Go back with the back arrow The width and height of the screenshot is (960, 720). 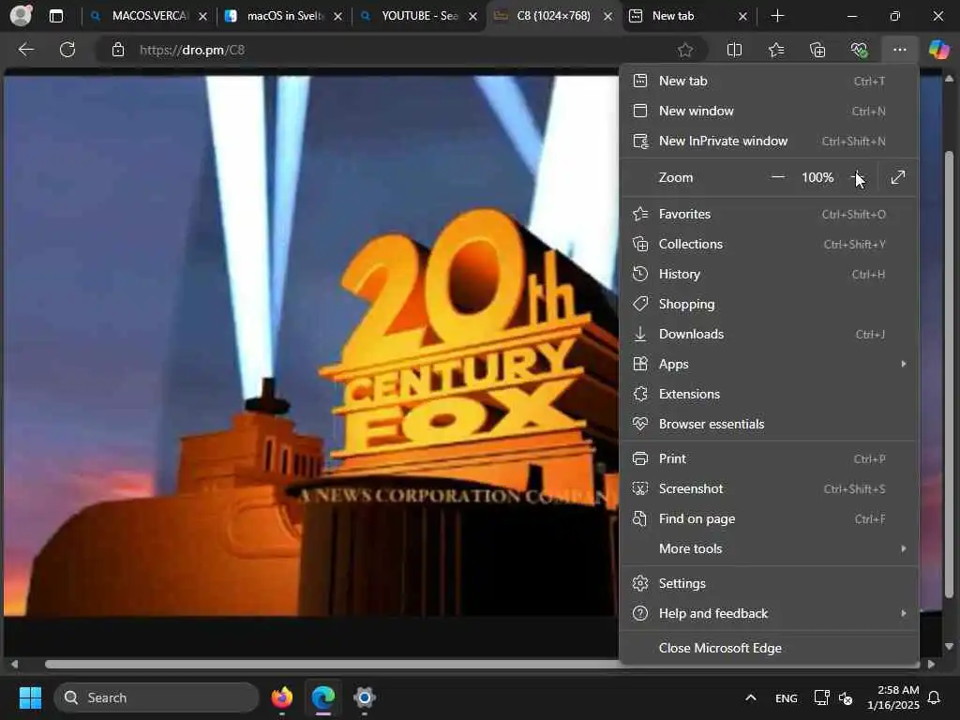pyautogui.click(x=25, y=50)
